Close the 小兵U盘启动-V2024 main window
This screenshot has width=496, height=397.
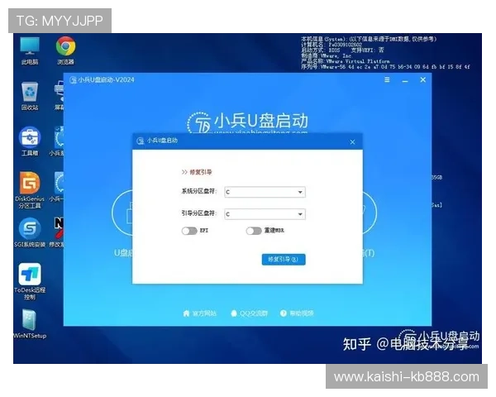[x=423, y=79]
